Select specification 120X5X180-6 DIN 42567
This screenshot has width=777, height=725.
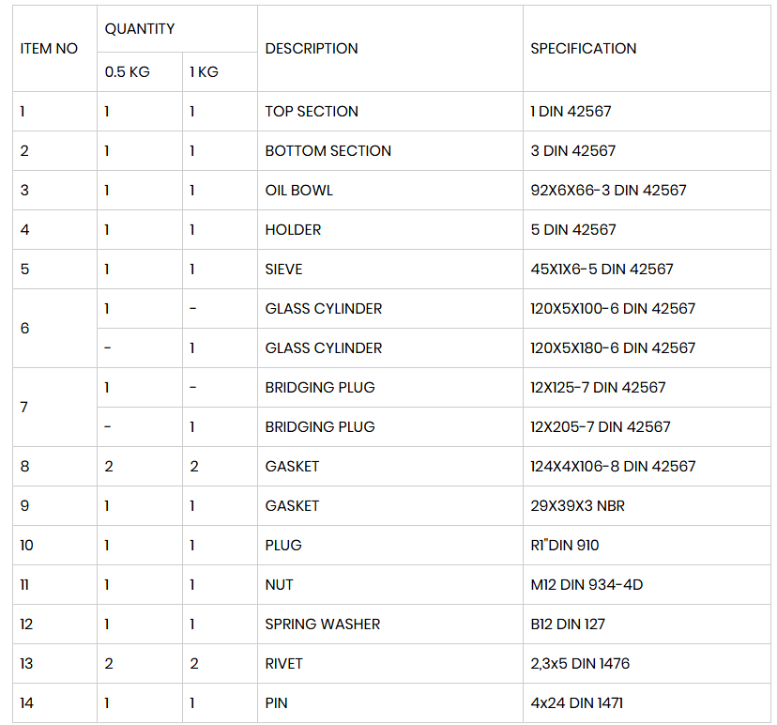pyautogui.click(x=613, y=348)
